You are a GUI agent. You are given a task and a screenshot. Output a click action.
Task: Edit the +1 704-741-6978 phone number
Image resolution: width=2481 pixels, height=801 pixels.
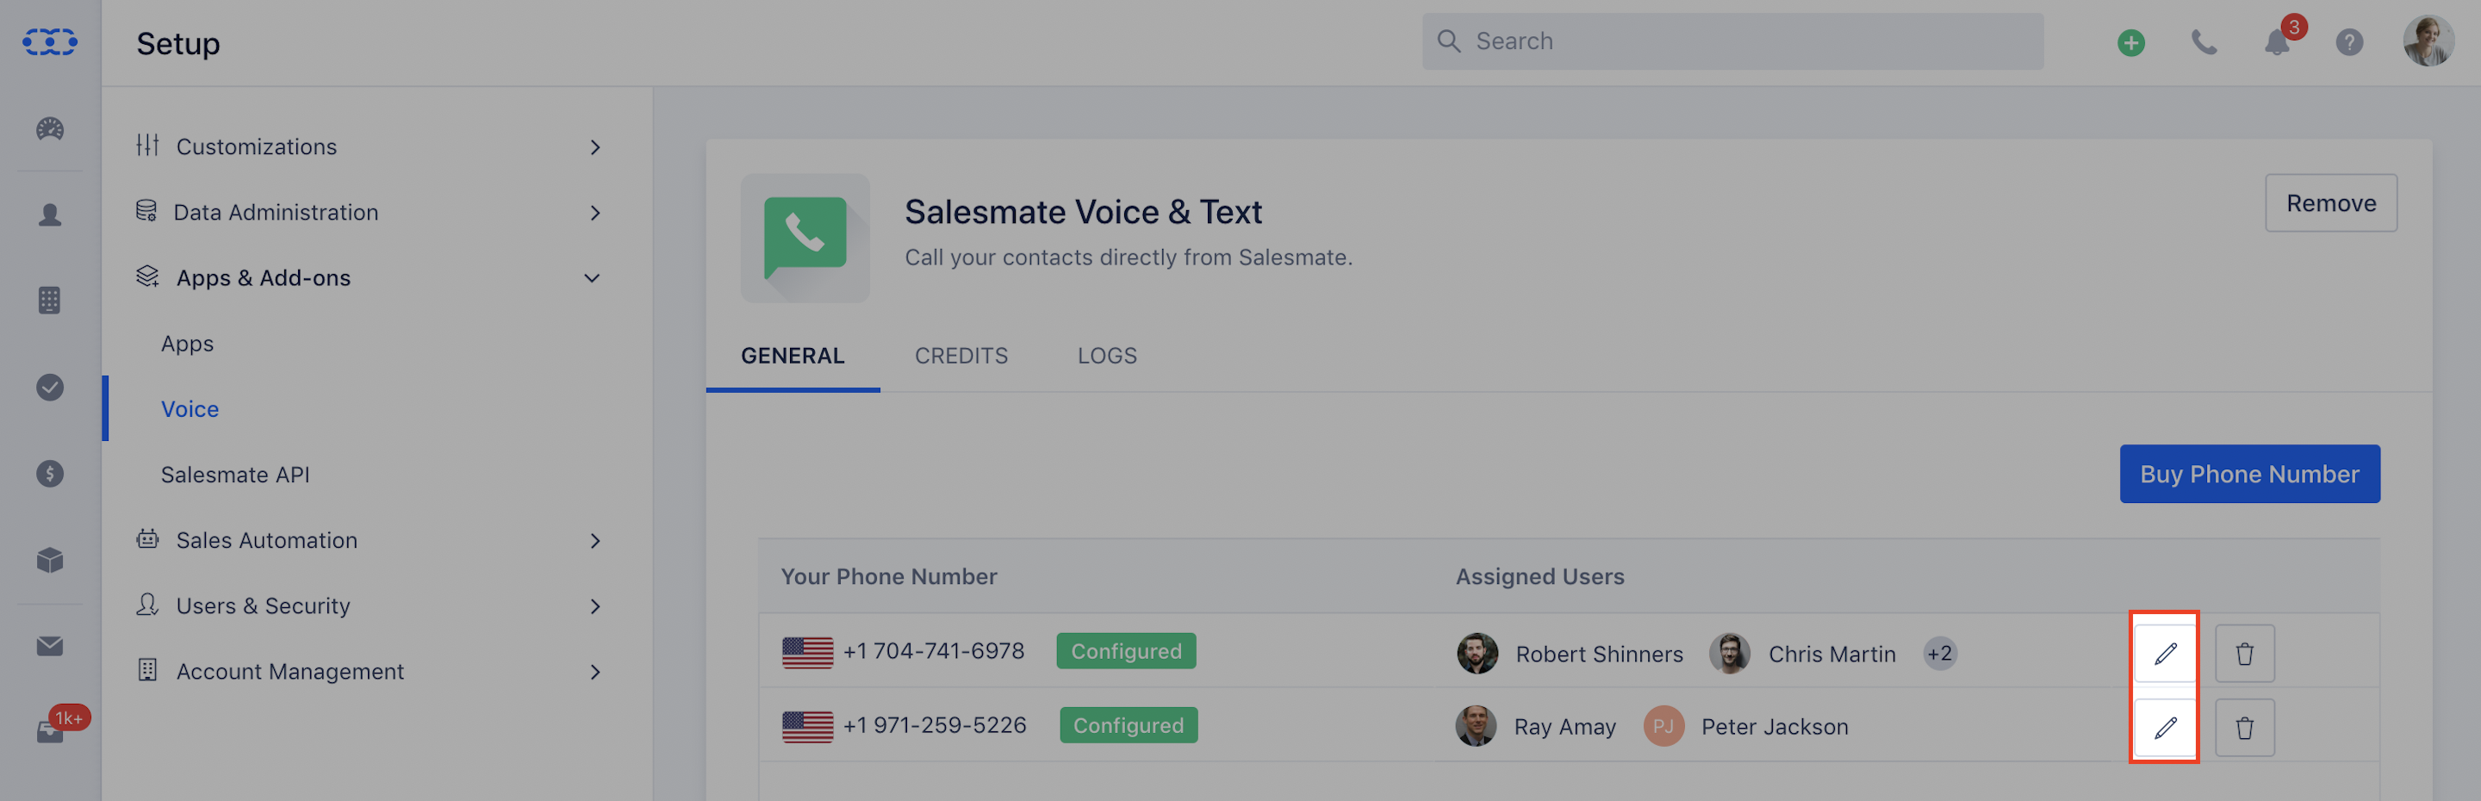point(2164,654)
